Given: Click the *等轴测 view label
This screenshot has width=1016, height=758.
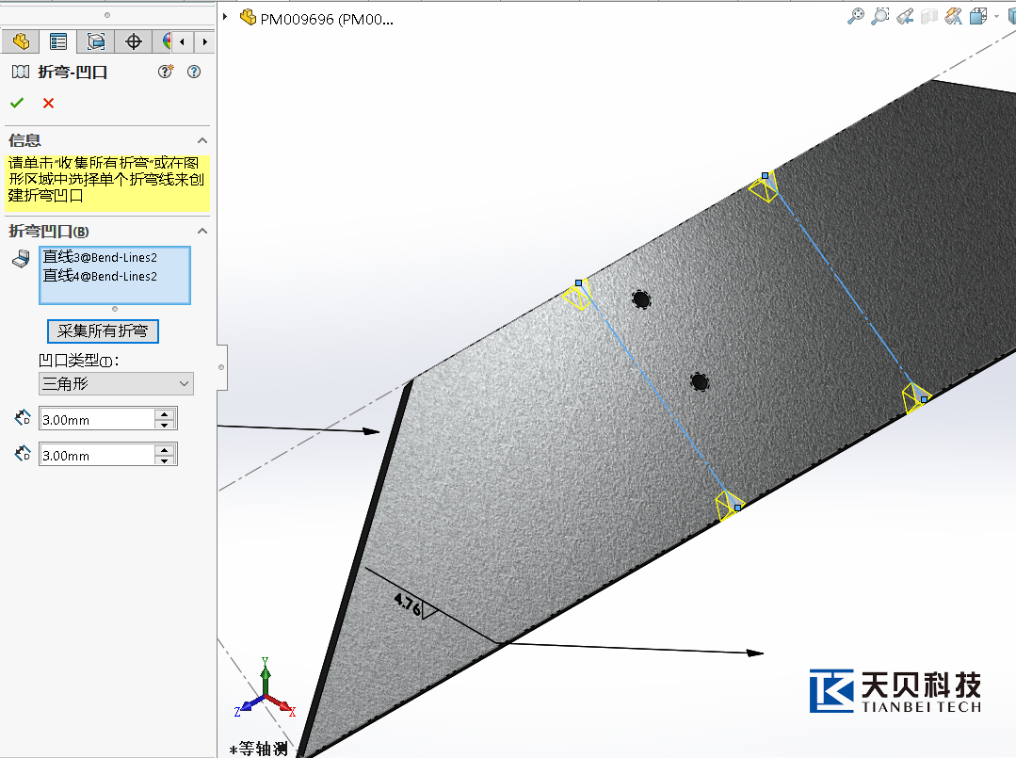Looking at the screenshot, I should (x=259, y=749).
